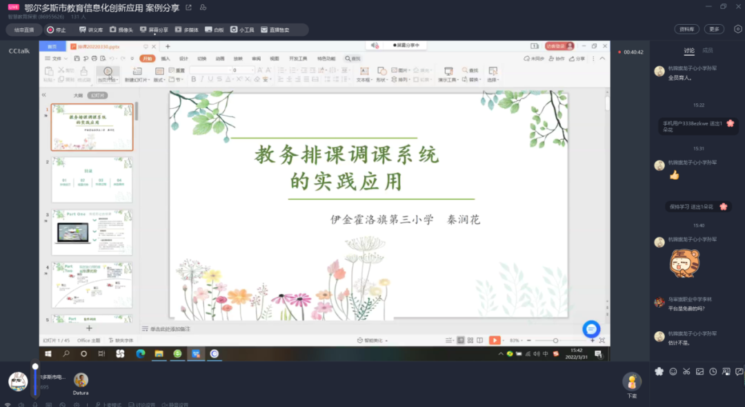This screenshot has width=745, height=407.
Task: Open the Windows Start menu in shared screen
Action: (48, 353)
